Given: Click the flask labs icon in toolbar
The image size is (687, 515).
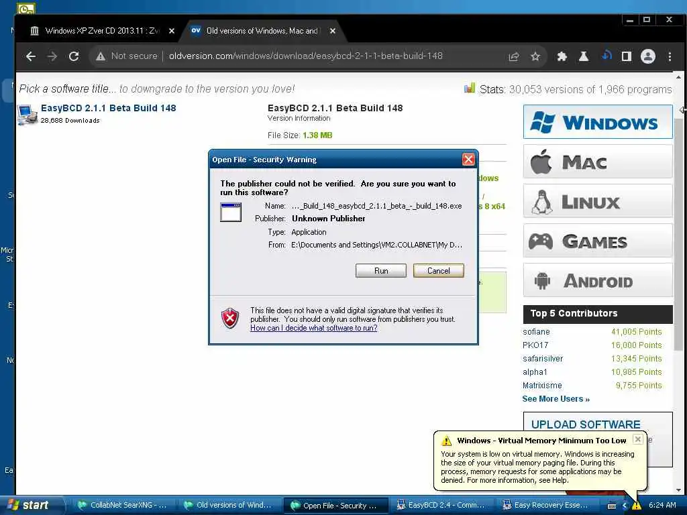Looking at the screenshot, I should (x=584, y=56).
